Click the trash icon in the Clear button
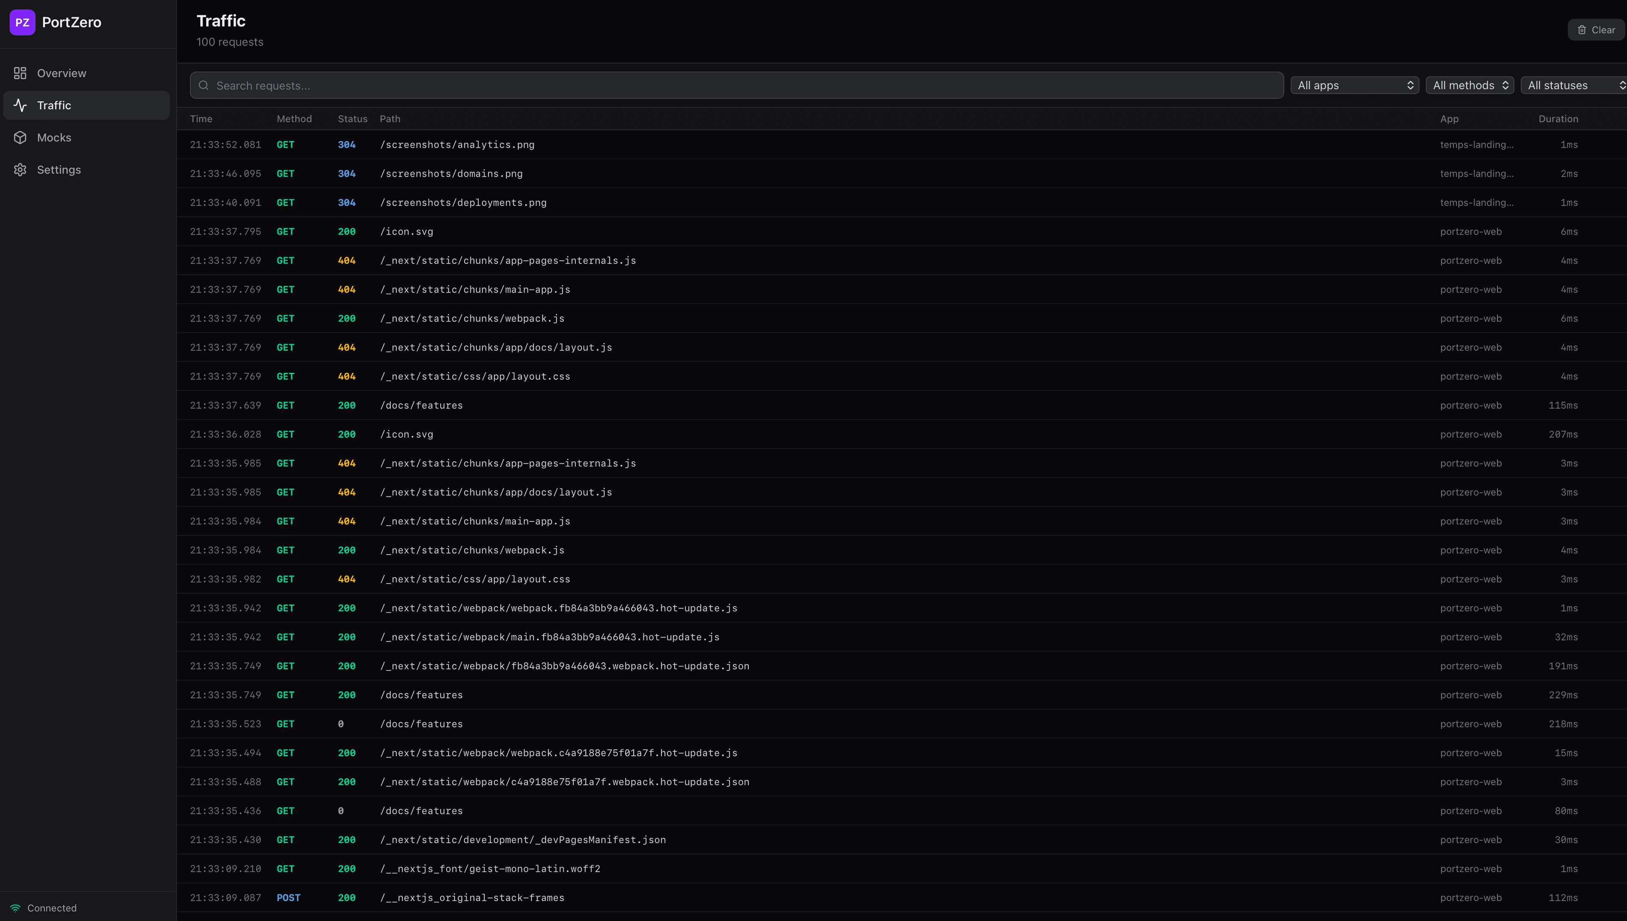 click(x=1582, y=30)
